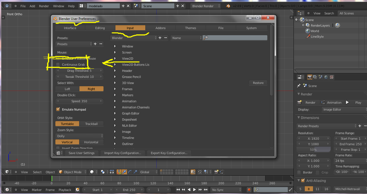The width and height of the screenshot is (367, 194).
Task: Select anti-aliasing sample count 11
Action: click(x=317, y=189)
